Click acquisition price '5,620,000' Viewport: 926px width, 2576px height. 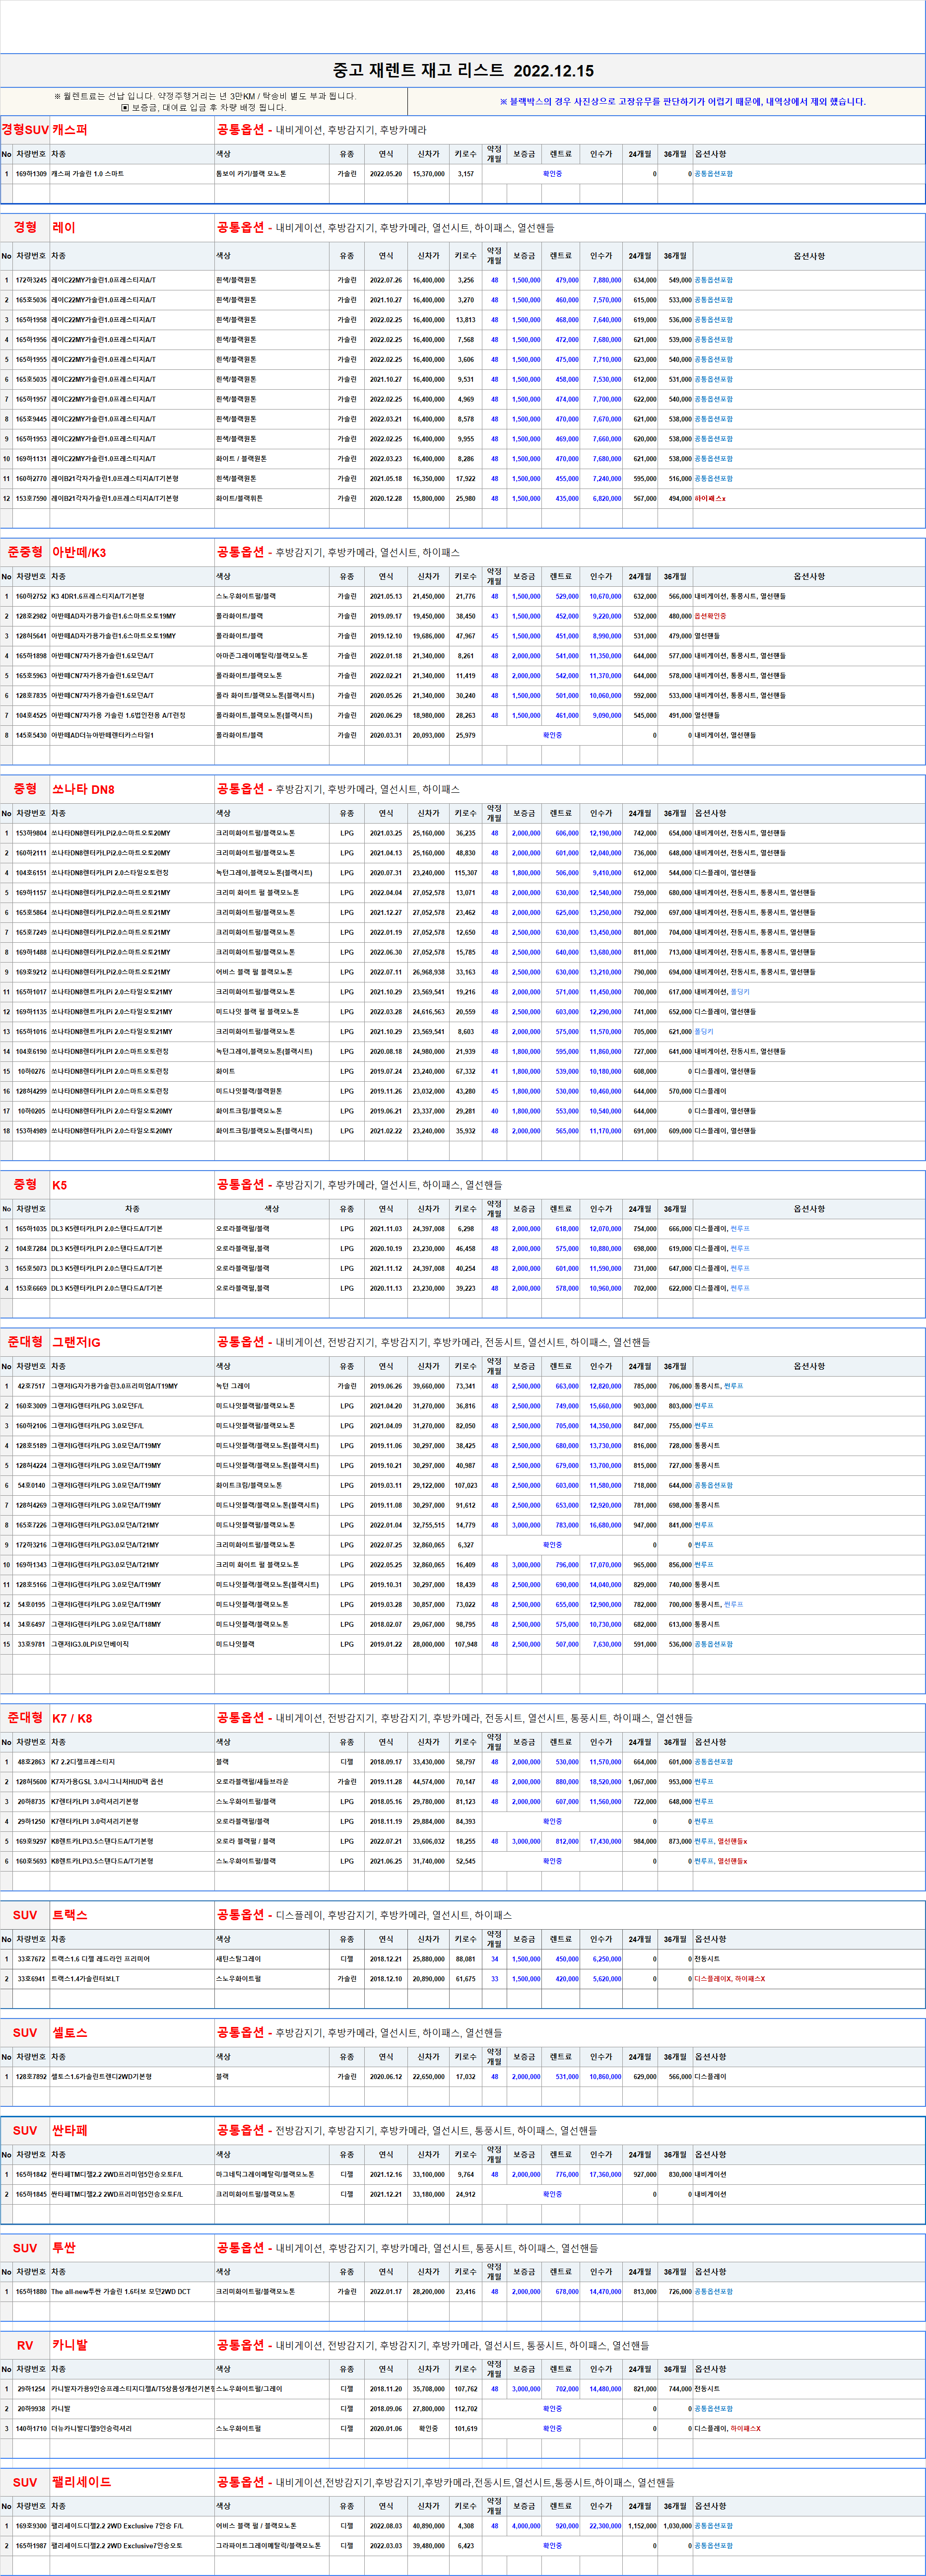tap(607, 1979)
